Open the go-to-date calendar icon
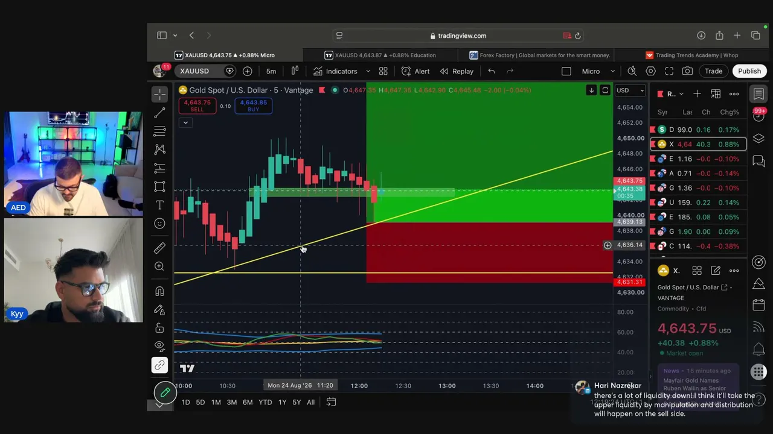Image resolution: width=773 pixels, height=434 pixels. click(x=331, y=402)
